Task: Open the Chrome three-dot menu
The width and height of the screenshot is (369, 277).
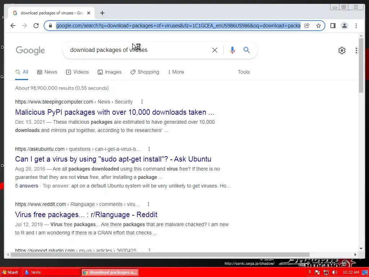Action: tap(356, 26)
